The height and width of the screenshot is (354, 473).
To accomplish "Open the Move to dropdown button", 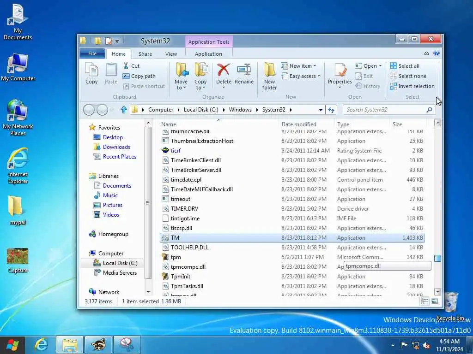I will [181, 77].
